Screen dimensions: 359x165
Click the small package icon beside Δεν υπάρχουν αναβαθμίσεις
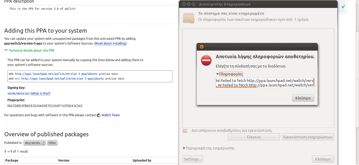[x=185, y=130]
